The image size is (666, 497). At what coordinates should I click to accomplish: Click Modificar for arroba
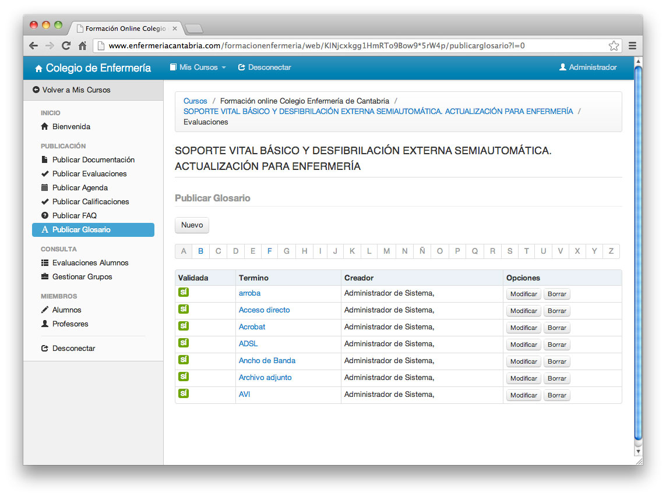tap(524, 294)
